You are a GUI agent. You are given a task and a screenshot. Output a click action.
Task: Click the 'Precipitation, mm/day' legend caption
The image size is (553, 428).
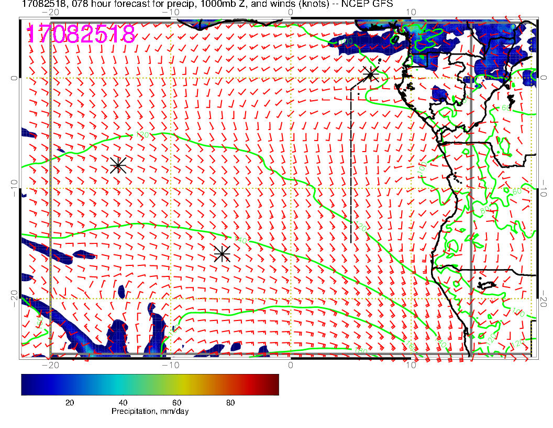pyautogui.click(x=150, y=411)
